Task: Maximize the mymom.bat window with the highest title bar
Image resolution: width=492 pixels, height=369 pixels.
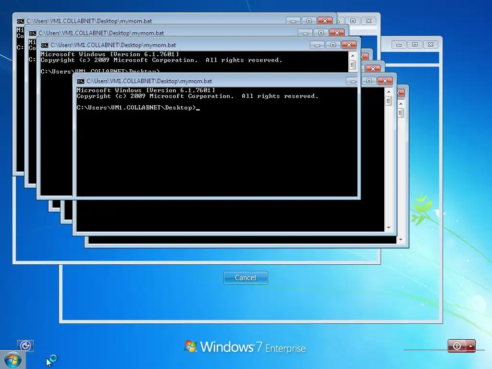Action: click(x=309, y=21)
